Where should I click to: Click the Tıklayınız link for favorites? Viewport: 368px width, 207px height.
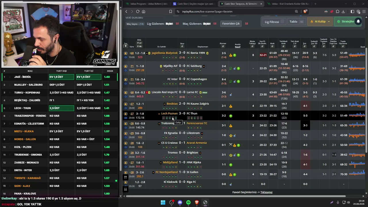267,192
